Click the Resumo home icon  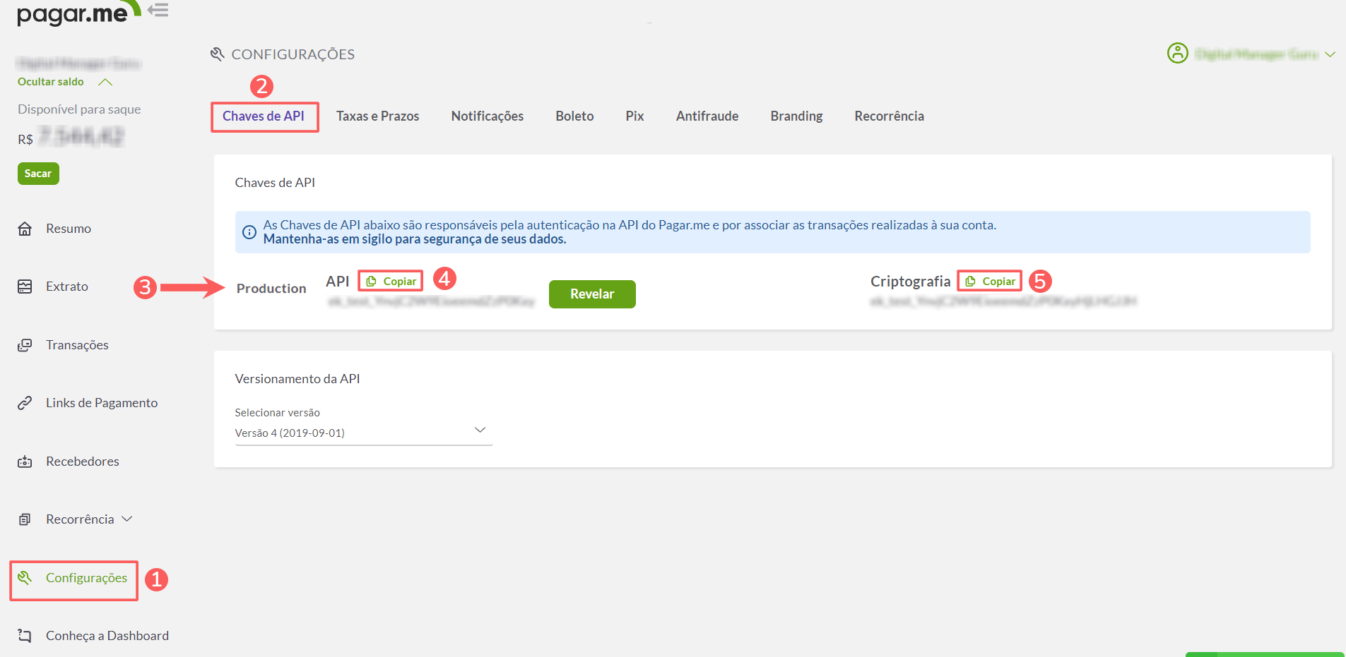[x=25, y=229]
